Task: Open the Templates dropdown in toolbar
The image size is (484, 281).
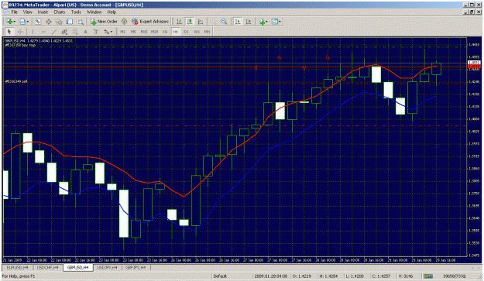Action: [x=276, y=22]
